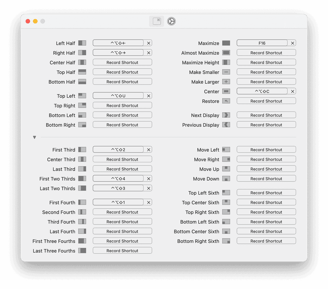The width and height of the screenshot is (328, 289).
Task: Click the Restore window icon
Action: pos(225,101)
